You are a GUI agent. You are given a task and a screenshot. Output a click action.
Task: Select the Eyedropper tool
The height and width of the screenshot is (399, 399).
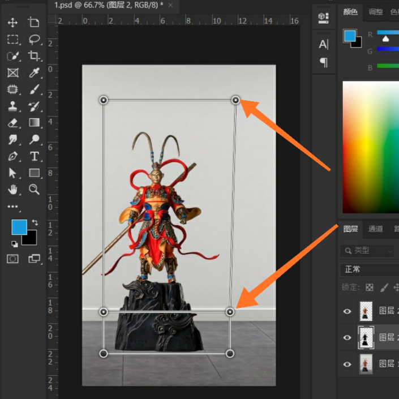(34, 72)
